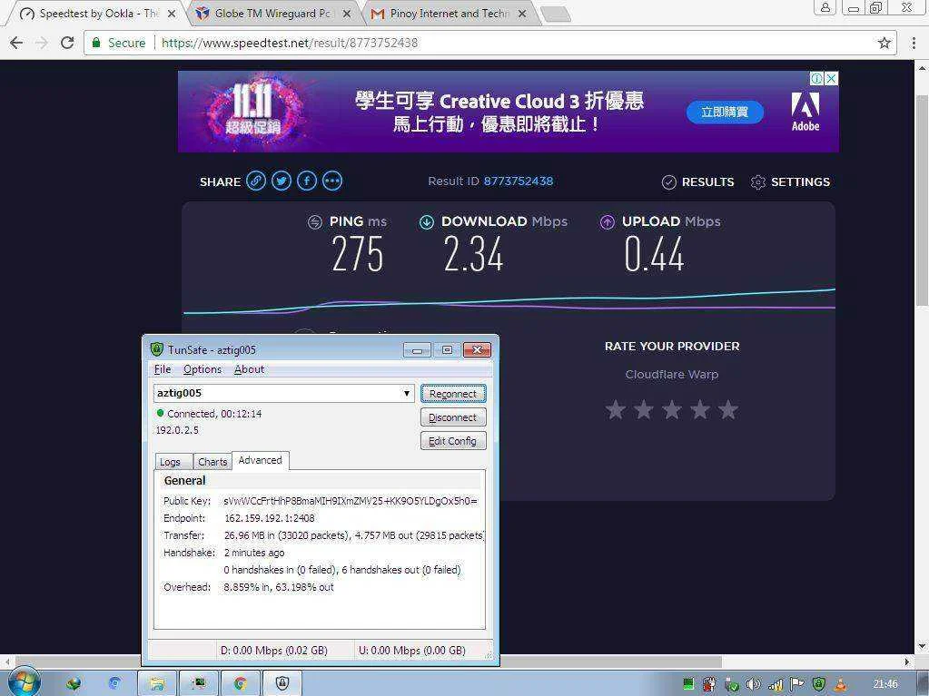The image size is (929, 696).
Task: Open the ad info icon
Action: [817, 78]
